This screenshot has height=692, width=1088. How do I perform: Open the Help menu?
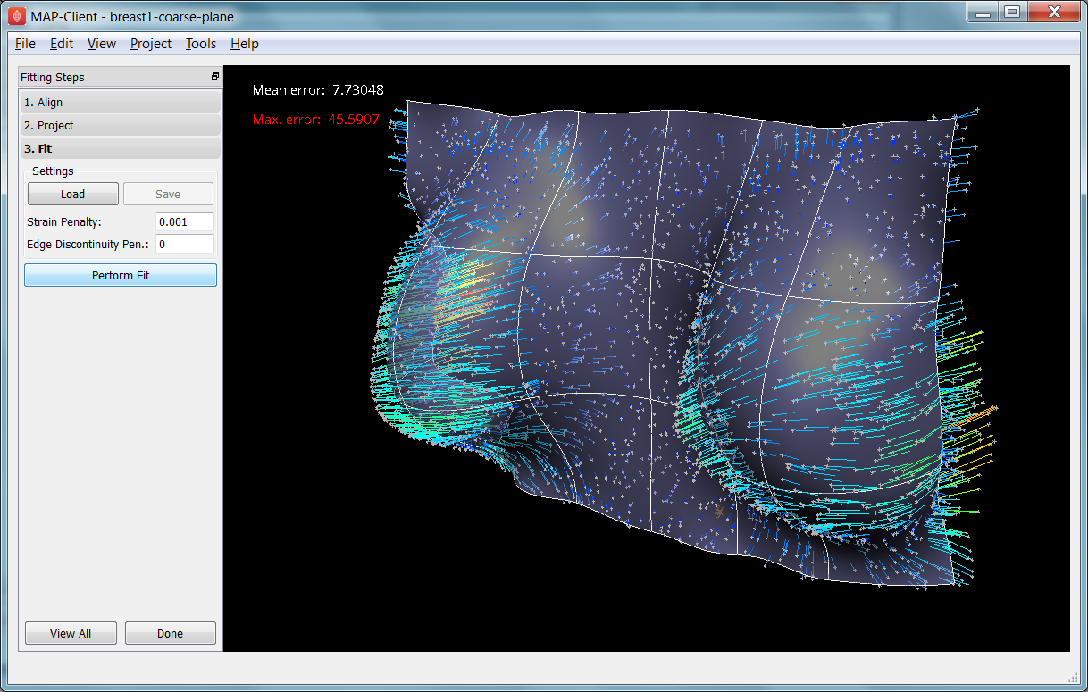[x=244, y=44]
